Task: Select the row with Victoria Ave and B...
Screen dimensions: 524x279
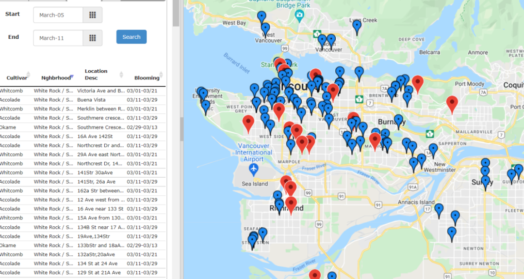Action: click(82, 91)
